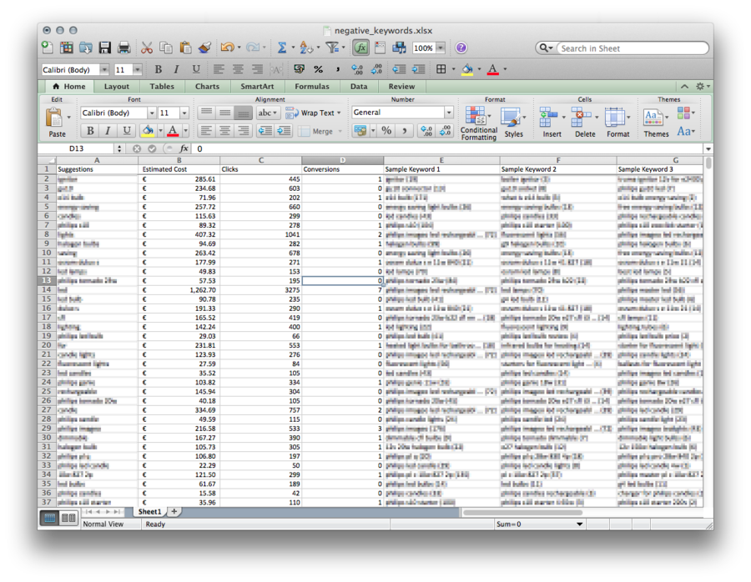
Task: Click the AutoSum sigma icon
Action: pos(282,48)
